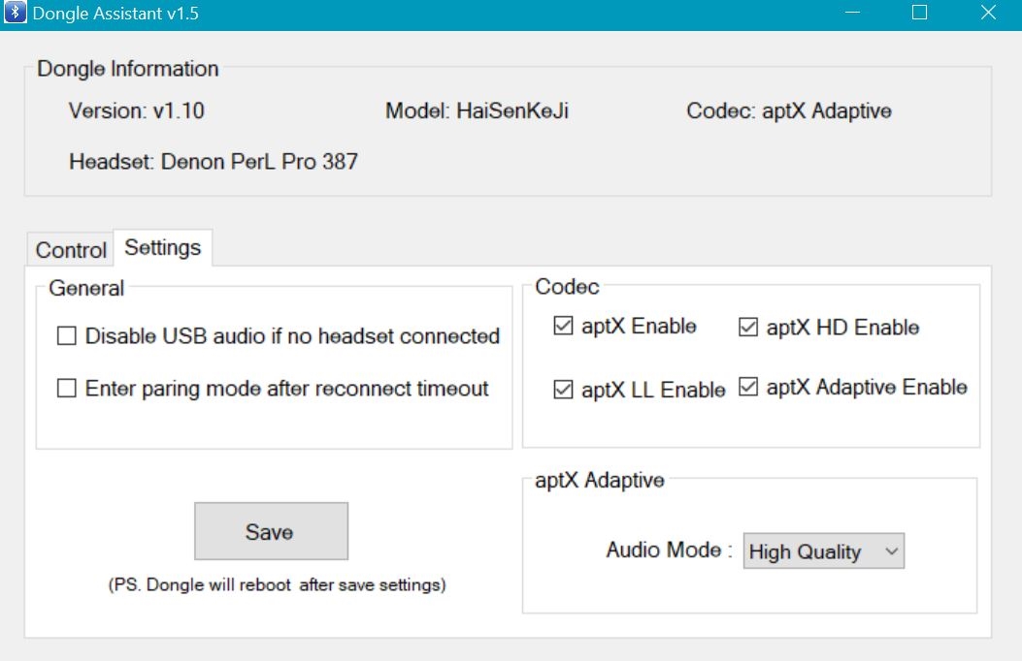Close the Dongle Assistant window
1022x661 pixels.
(x=988, y=14)
